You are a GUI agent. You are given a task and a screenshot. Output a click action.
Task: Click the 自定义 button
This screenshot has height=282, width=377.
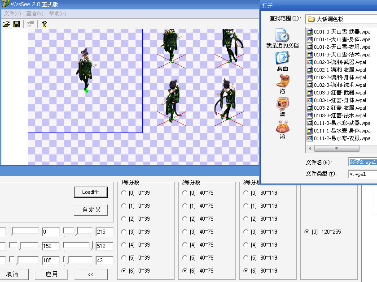[x=91, y=210]
